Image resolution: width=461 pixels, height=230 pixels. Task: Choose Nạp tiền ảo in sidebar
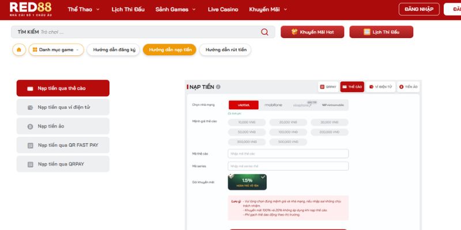pyautogui.click(x=63, y=126)
